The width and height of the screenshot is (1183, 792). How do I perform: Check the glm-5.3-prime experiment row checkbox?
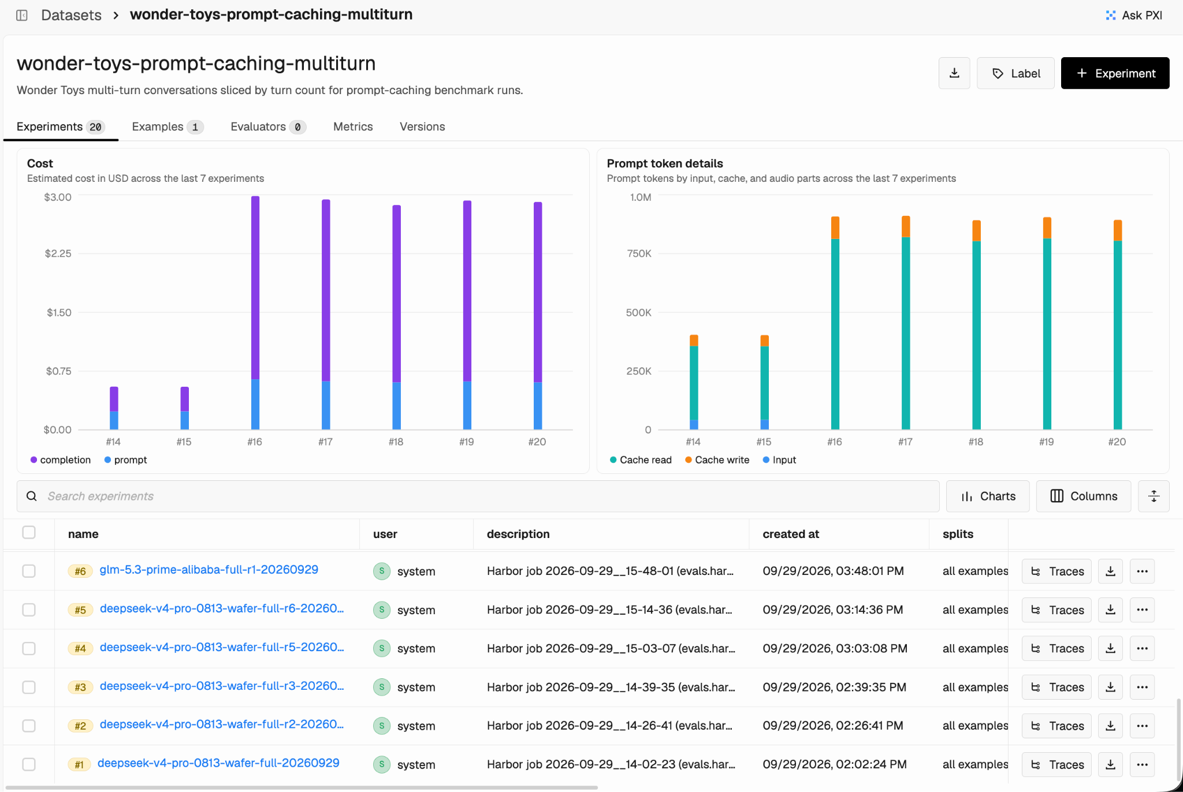point(29,571)
